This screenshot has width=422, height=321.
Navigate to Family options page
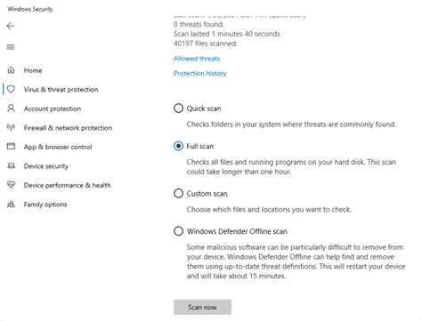(x=45, y=205)
